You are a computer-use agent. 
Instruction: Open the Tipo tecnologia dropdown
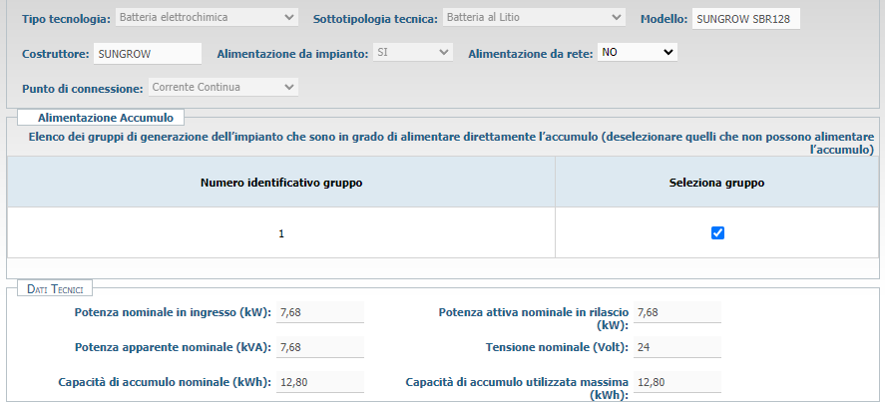coord(207,17)
